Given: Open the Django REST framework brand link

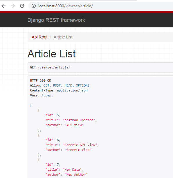Looking at the screenshot, I should [56, 20].
